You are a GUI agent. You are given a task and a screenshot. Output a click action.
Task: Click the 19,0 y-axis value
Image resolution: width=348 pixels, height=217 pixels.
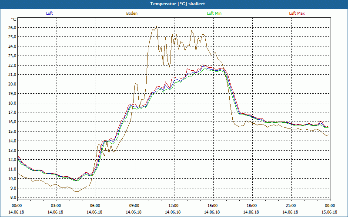pos(12,94)
